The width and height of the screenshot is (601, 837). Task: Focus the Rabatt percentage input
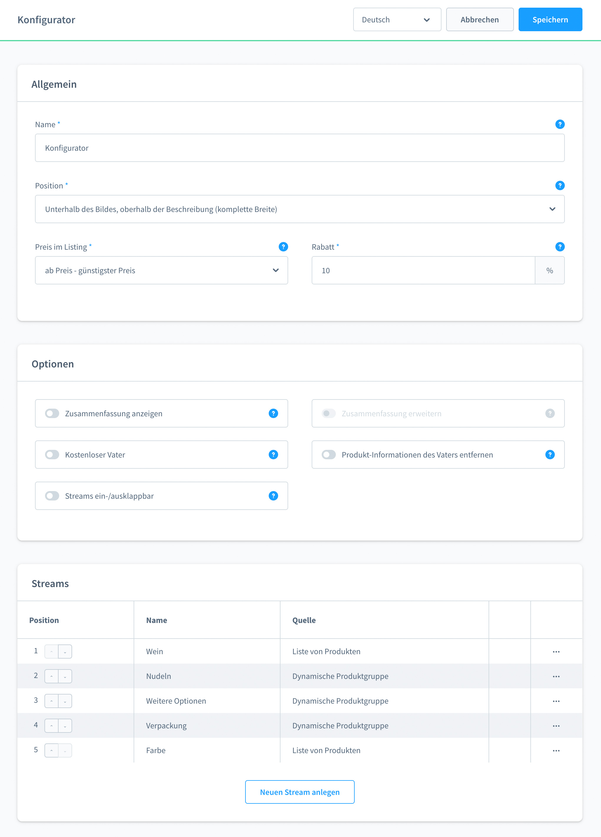point(423,271)
